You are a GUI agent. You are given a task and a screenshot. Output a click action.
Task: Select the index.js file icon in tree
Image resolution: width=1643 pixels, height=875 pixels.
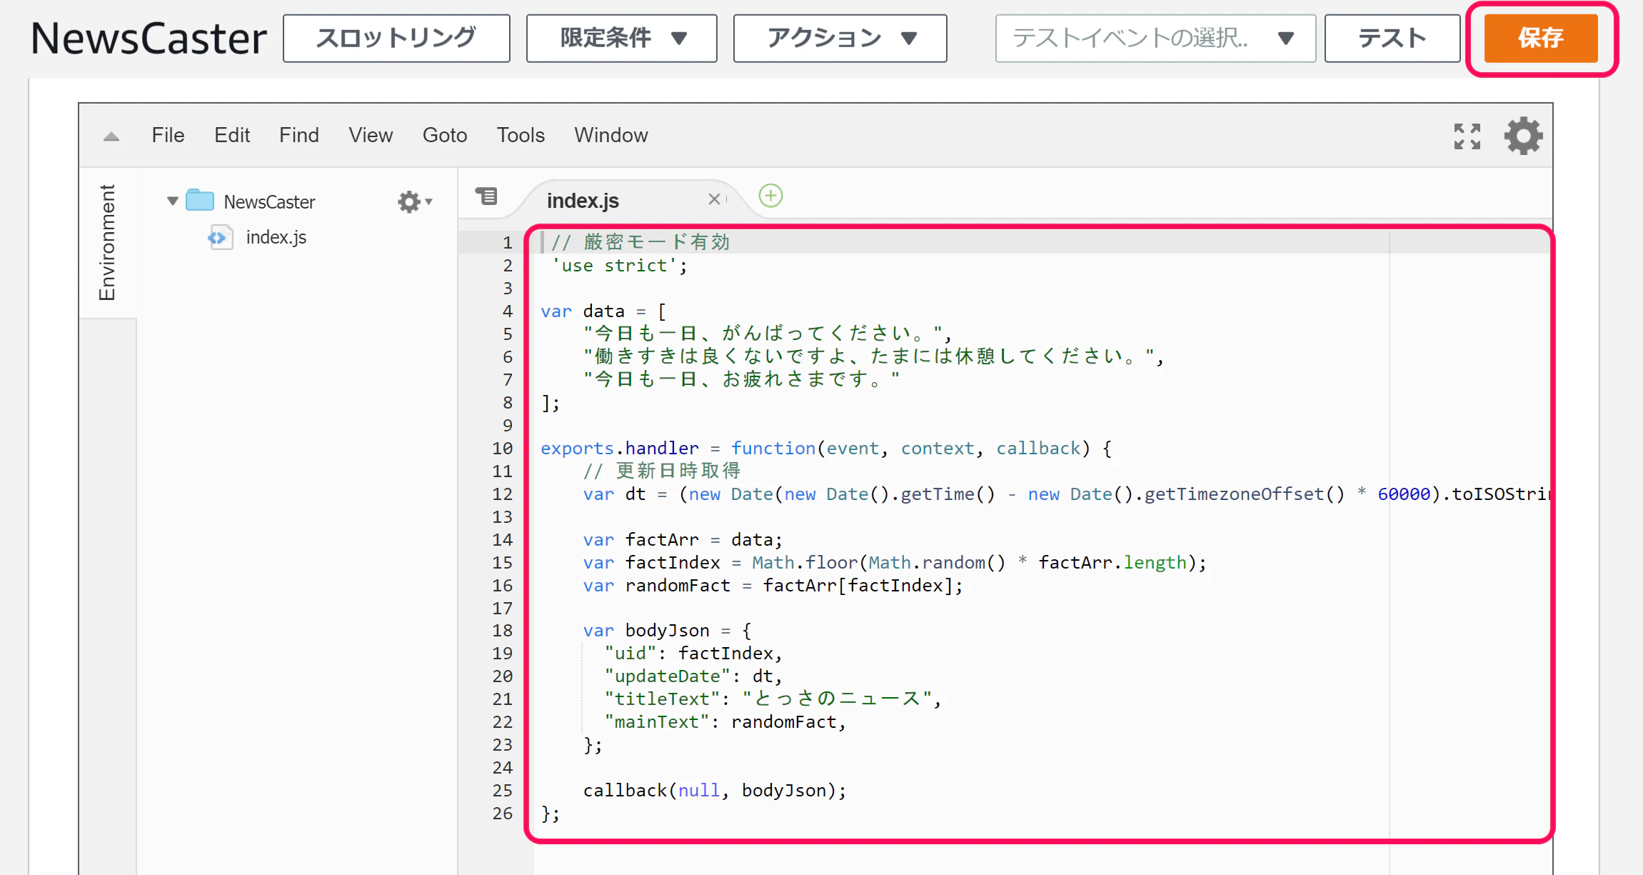219,237
